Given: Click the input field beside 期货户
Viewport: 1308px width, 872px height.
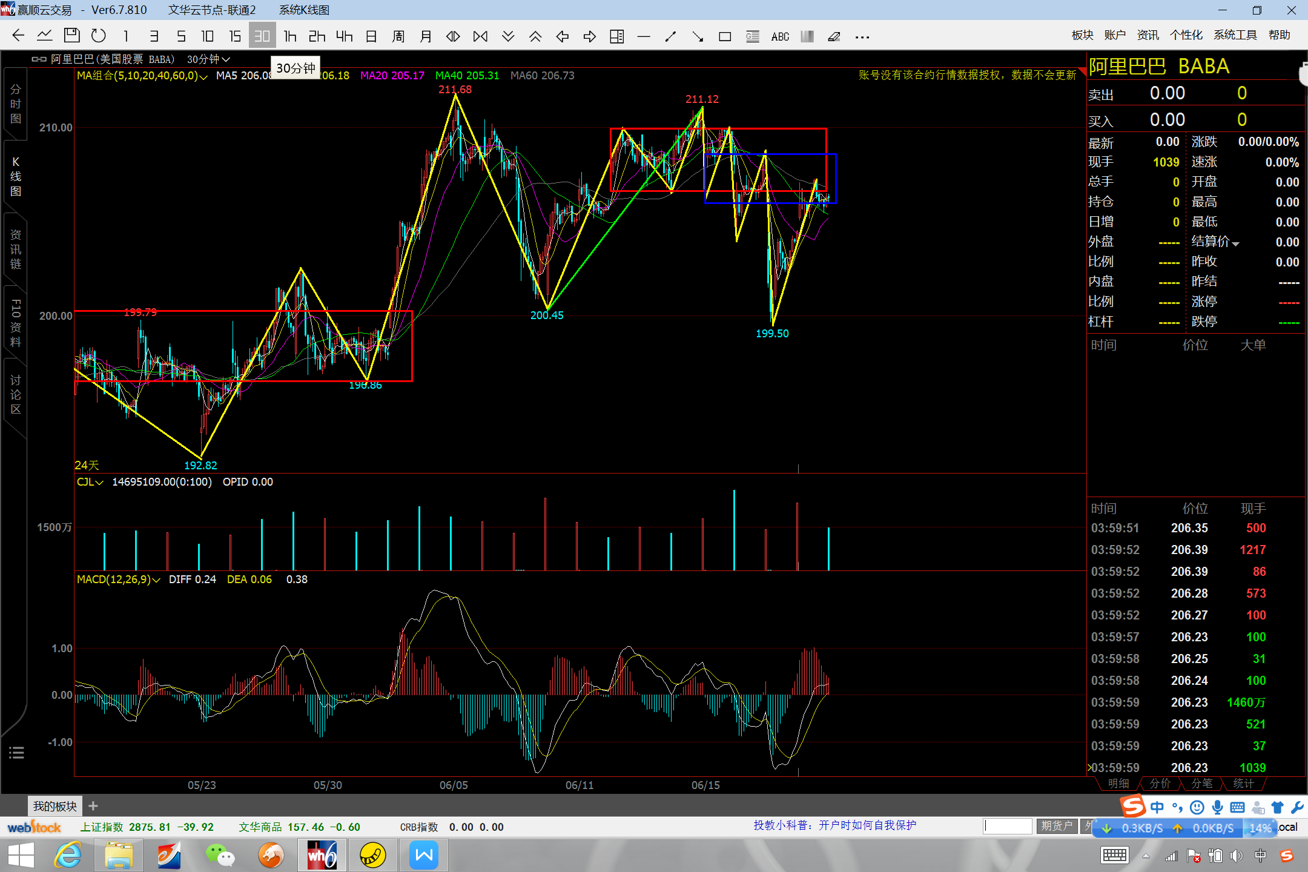Looking at the screenshot, I should (x=1008, y=826).
